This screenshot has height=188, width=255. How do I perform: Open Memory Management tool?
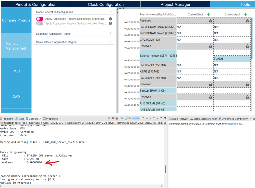(16, 46)
